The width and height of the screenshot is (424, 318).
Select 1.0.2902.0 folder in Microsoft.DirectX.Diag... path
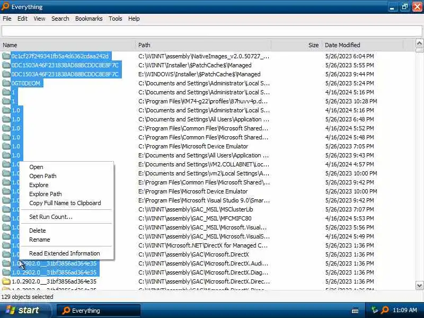(x=54, y=272)
